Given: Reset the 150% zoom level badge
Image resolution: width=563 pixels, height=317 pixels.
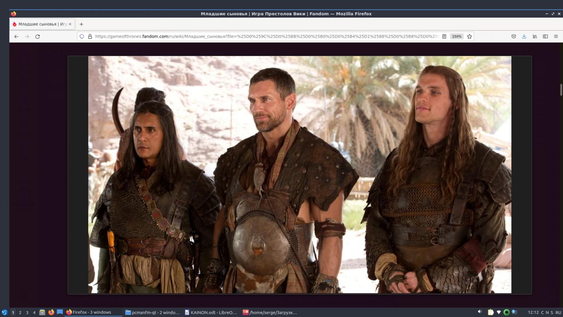Looking at the screenshot, I should coord(456,36).
